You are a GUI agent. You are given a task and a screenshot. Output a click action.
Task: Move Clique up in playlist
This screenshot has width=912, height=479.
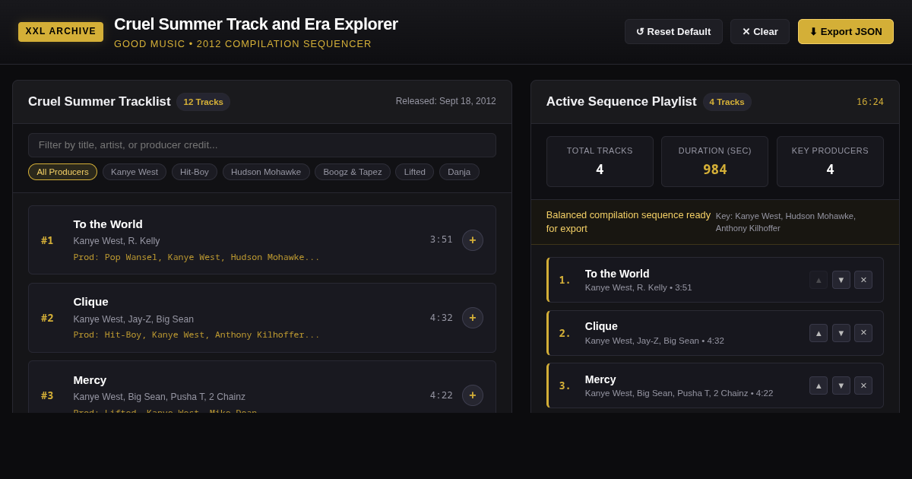819,333
